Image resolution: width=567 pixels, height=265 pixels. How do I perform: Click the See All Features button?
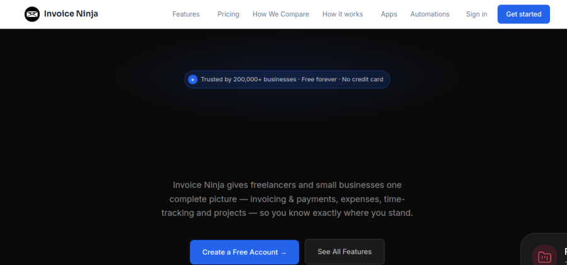coord(344,252)
